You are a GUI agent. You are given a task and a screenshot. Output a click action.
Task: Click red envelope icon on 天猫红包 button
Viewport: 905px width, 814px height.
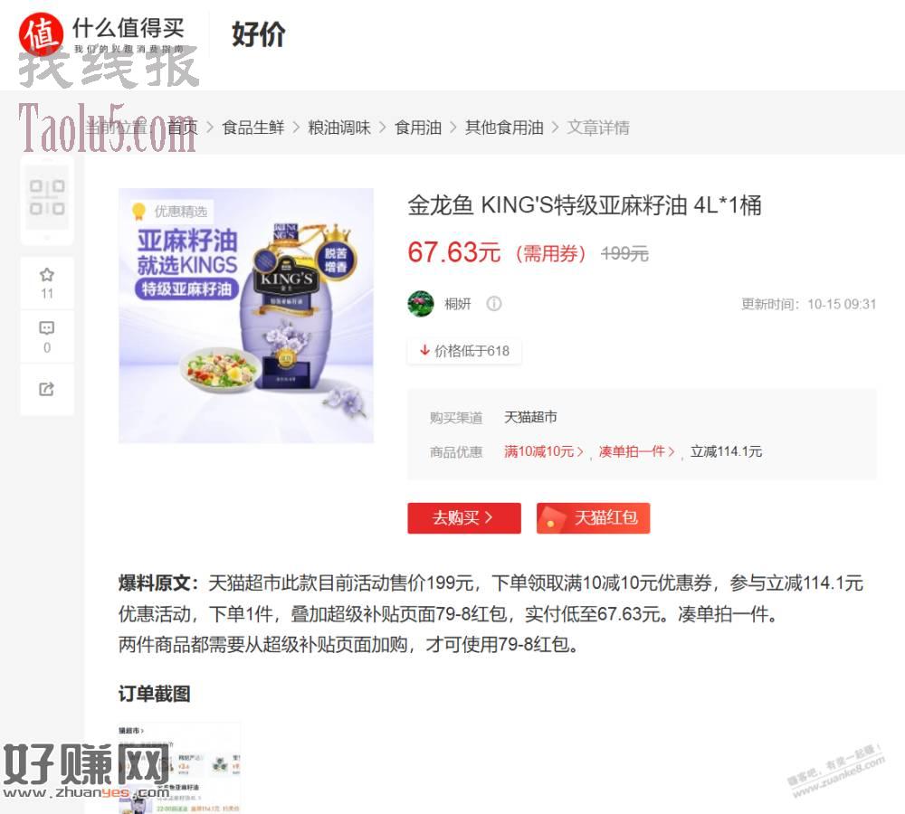tap(551, 518)
